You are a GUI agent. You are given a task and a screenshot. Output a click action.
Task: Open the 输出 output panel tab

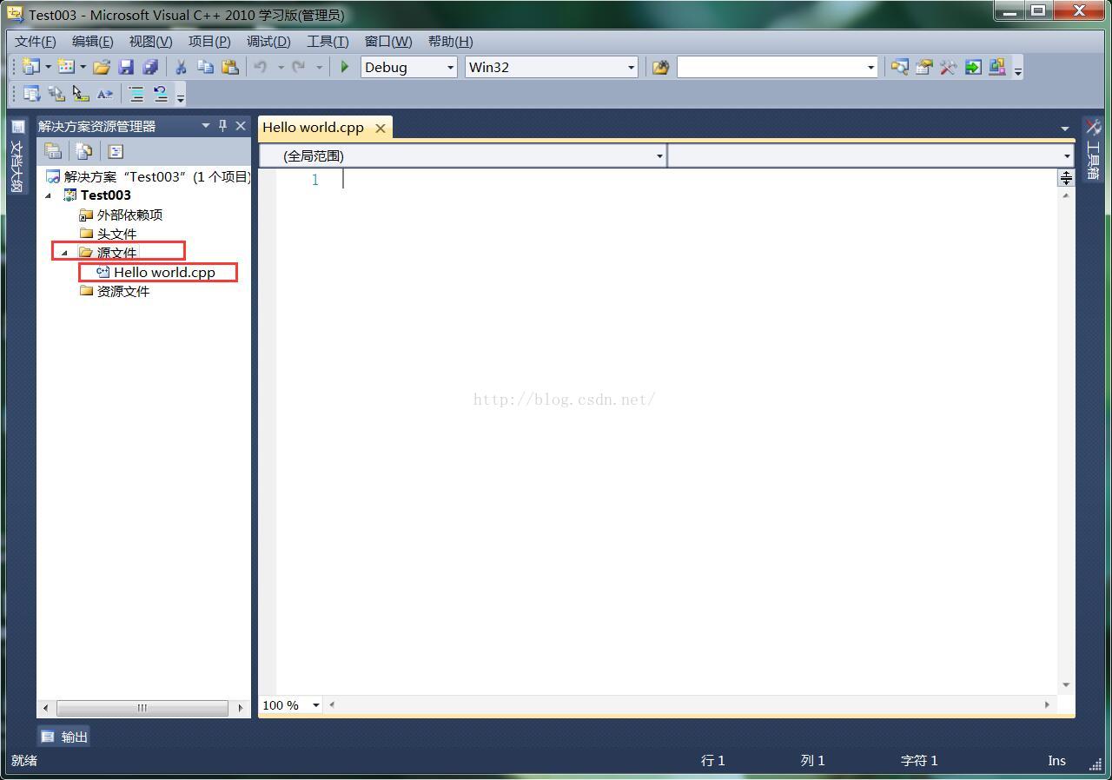pyautogui.click(x=65, y=737)
